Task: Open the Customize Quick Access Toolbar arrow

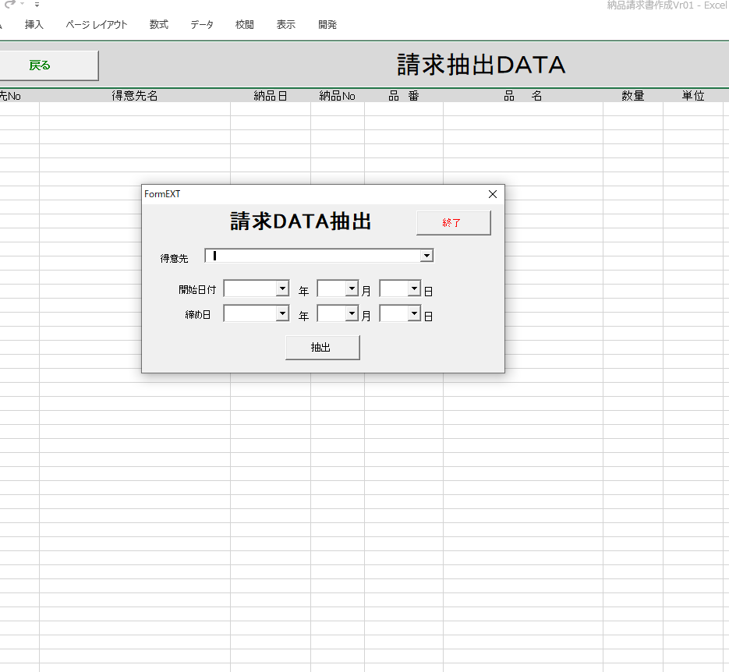Action: [x=37, y=5]
